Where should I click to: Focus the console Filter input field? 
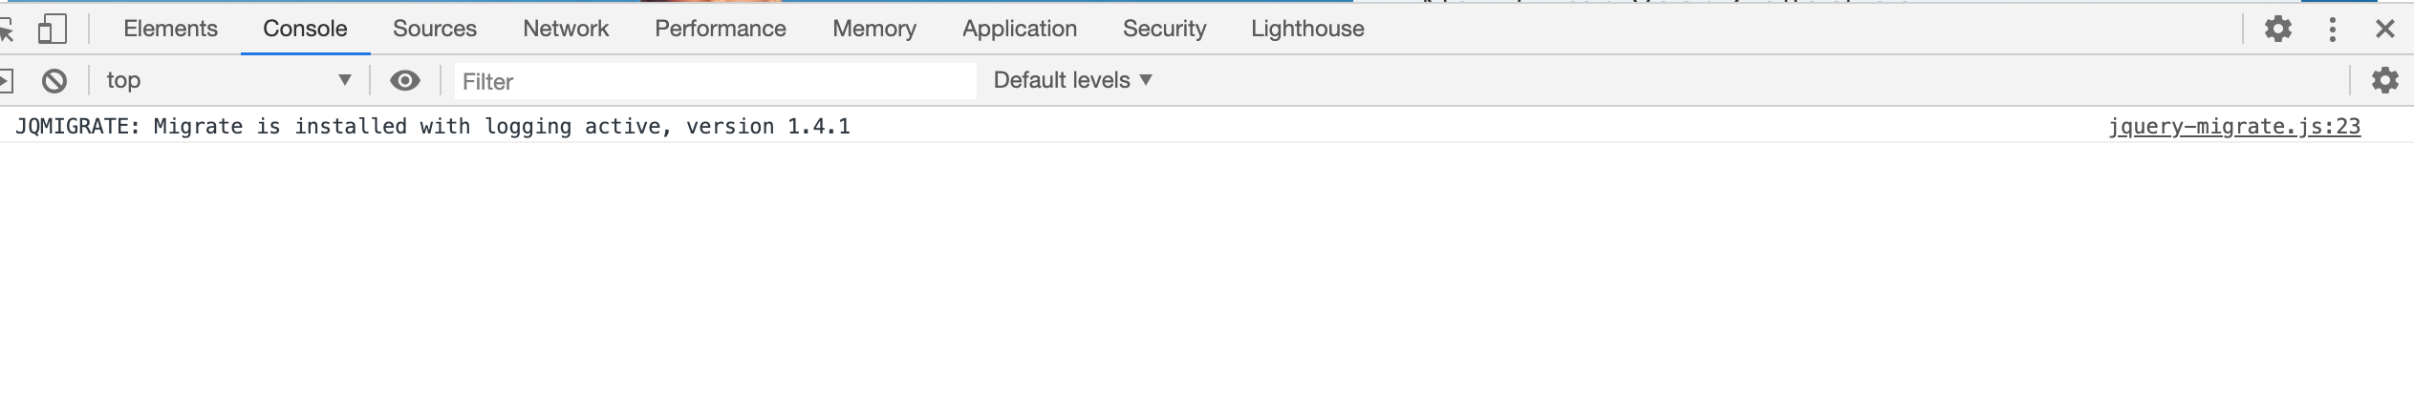pyautogui.click(x=715, y=82)
